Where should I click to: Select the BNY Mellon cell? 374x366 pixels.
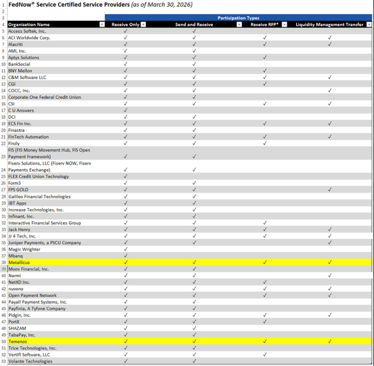56,71
